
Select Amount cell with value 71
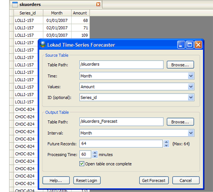(x=80, y=28)
